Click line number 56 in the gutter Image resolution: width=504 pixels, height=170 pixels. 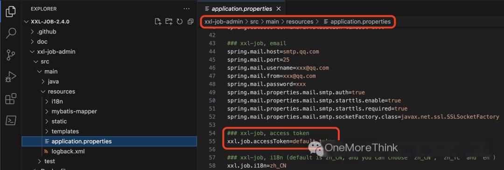point(212,150)
